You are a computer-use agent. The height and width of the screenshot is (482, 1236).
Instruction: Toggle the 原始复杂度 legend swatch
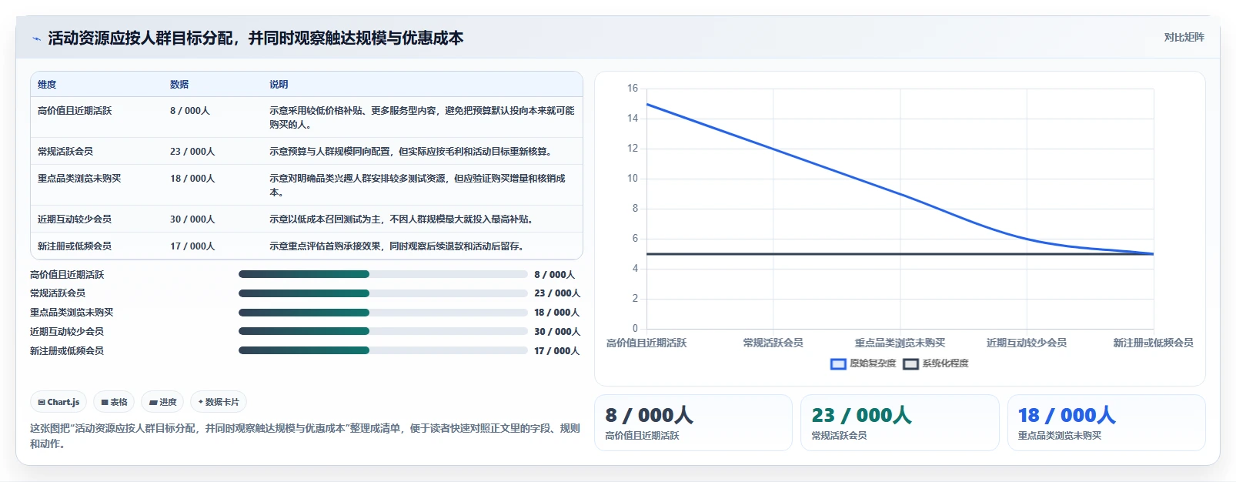click(838, 363)
